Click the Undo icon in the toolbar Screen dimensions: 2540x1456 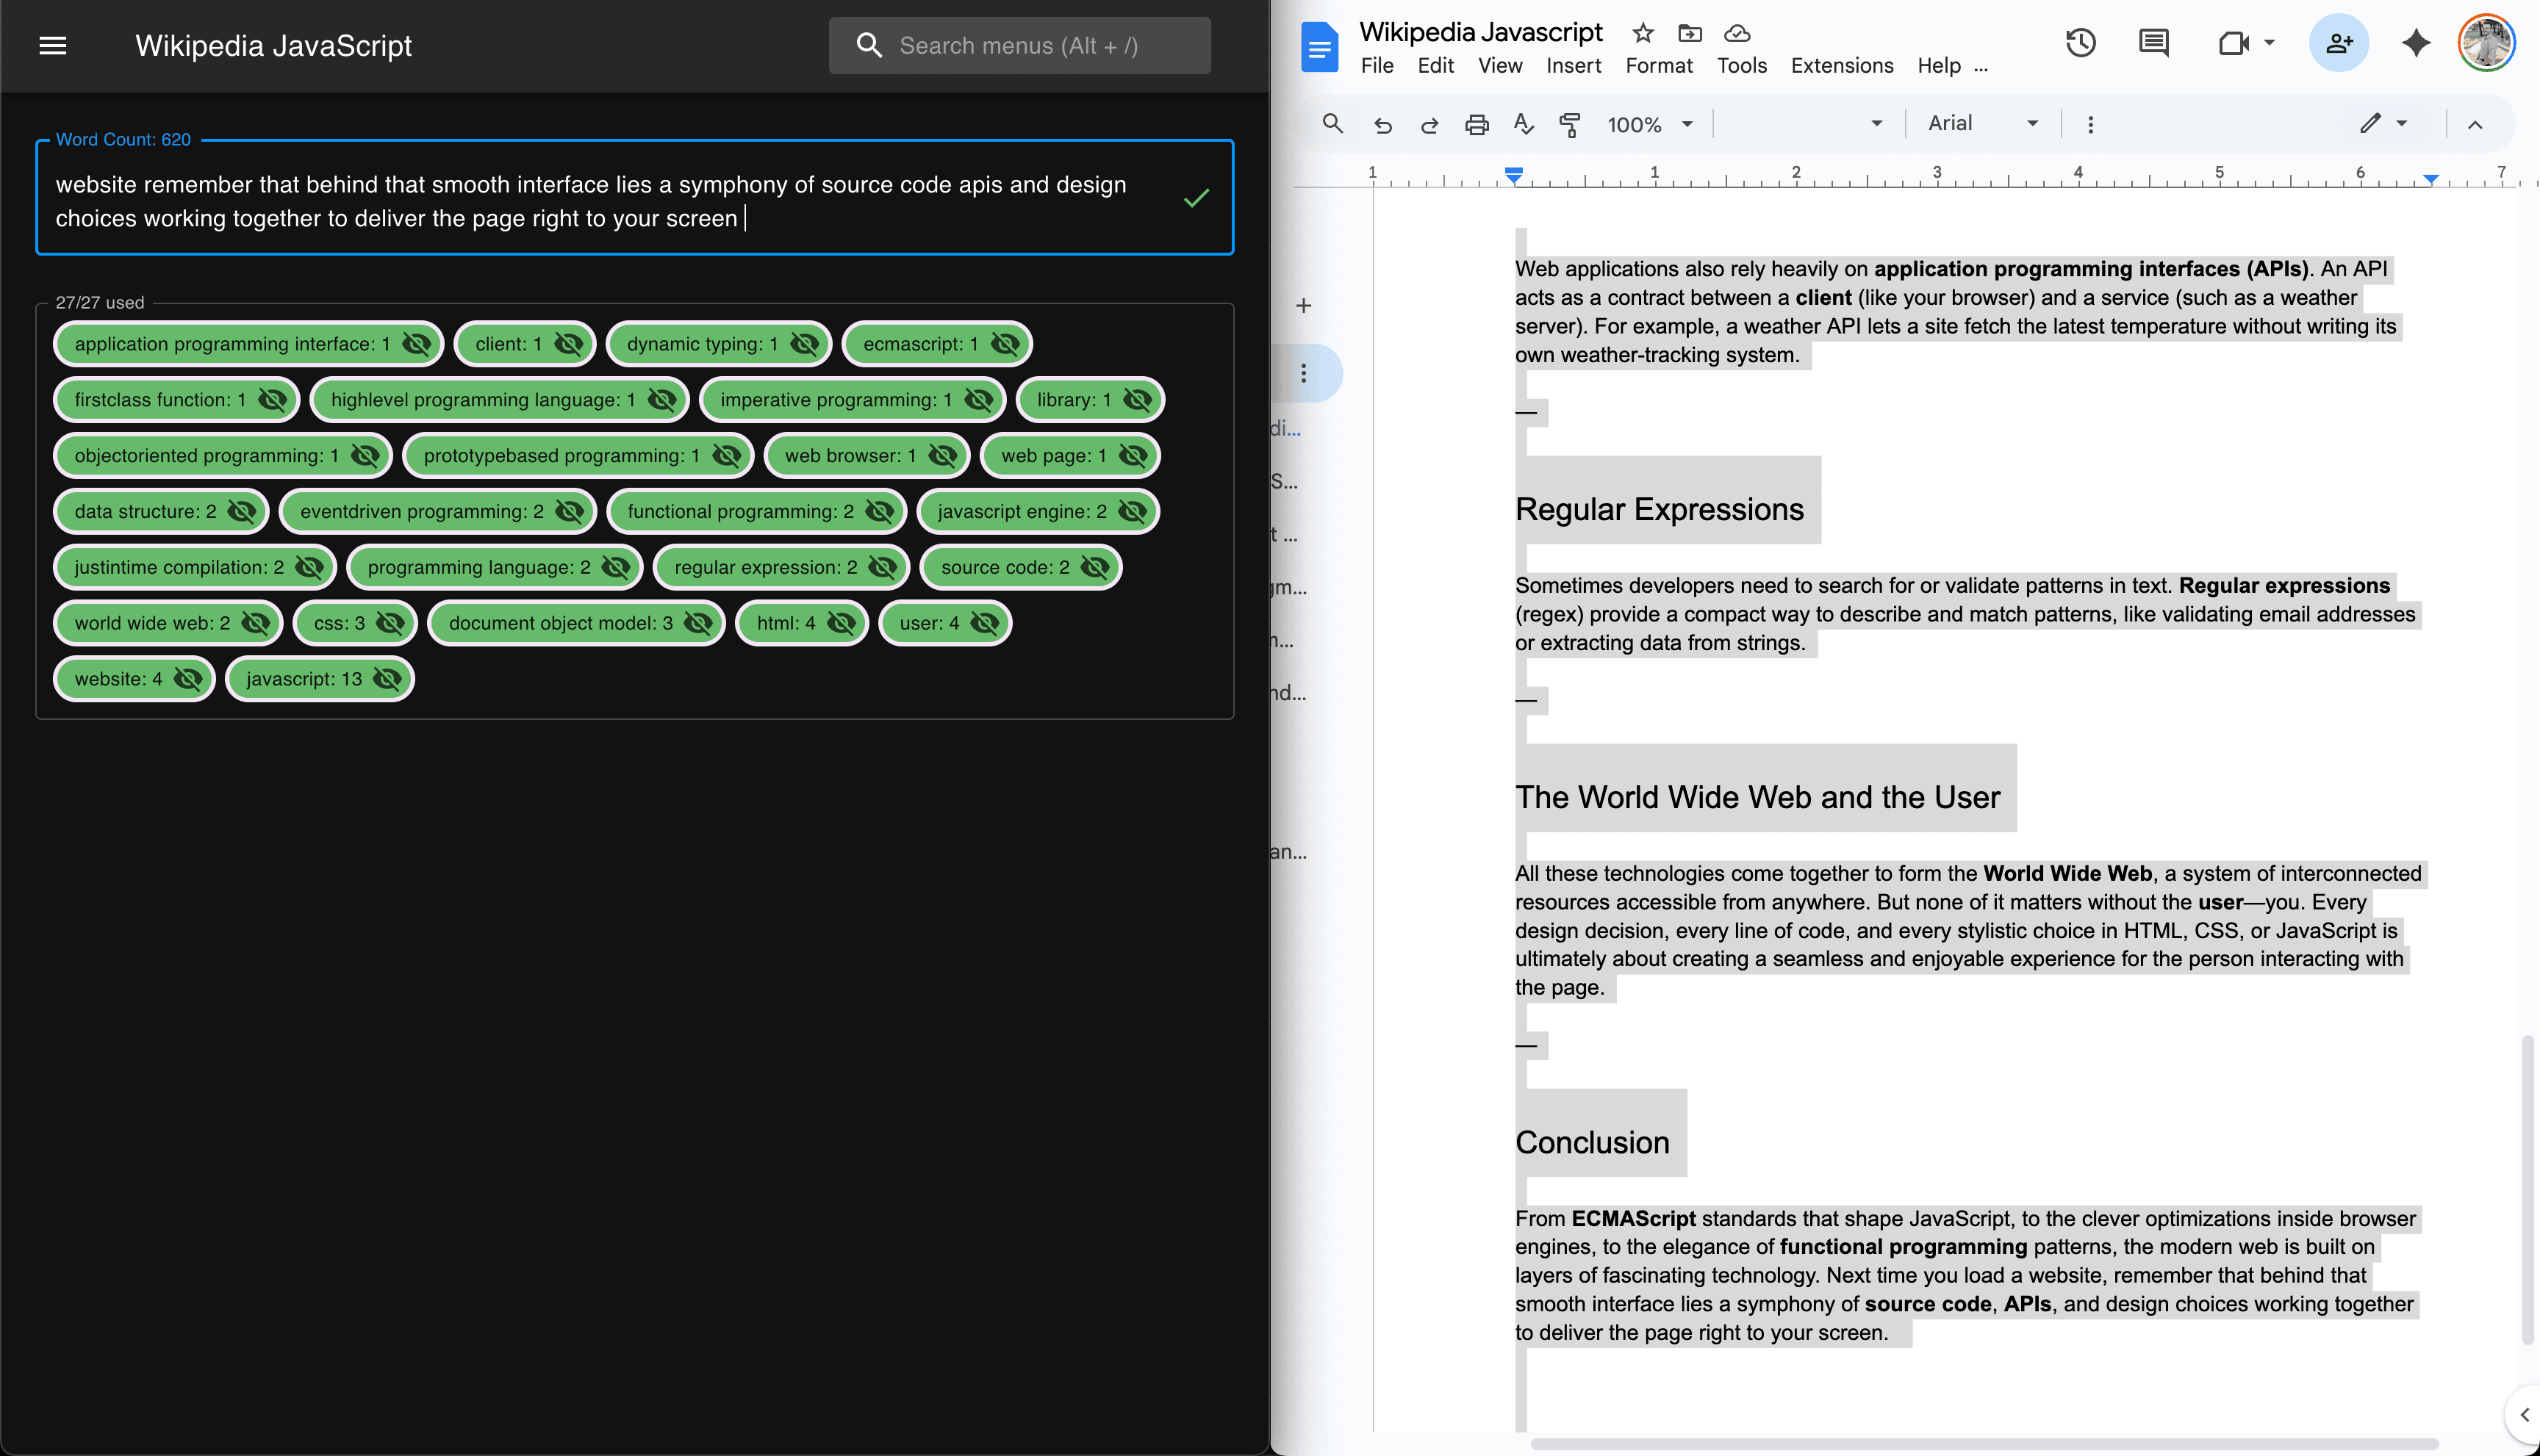[x=1382, y=124]
